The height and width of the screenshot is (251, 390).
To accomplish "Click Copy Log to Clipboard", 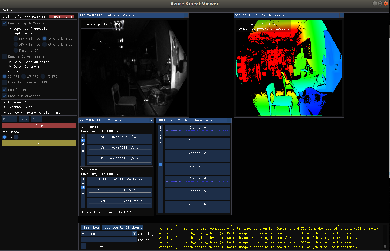I will click(x=123, y=227).
